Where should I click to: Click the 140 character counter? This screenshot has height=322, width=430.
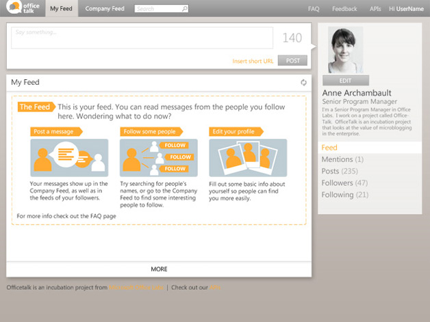[x=292, y=38]
